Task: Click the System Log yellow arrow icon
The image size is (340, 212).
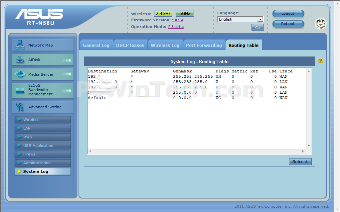Action: 19,171
